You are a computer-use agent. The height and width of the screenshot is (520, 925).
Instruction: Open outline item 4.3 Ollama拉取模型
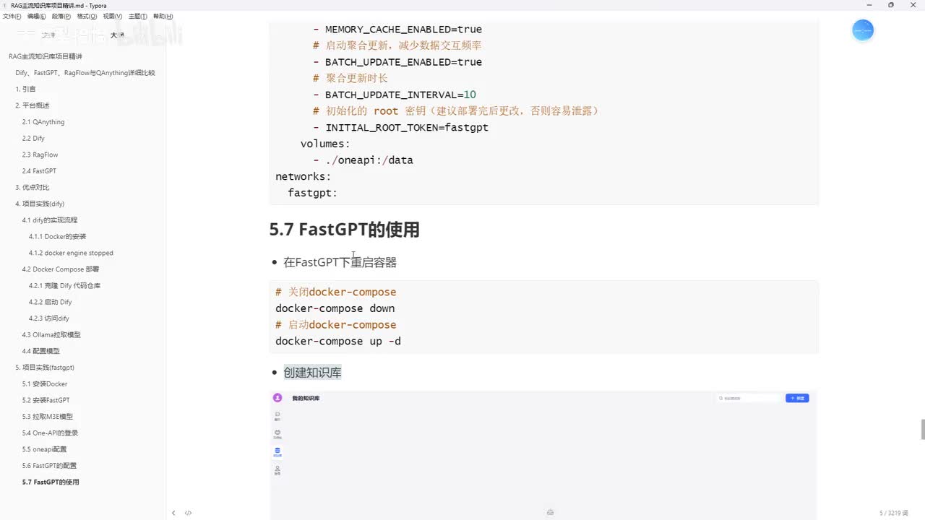(x=51, y=334)
